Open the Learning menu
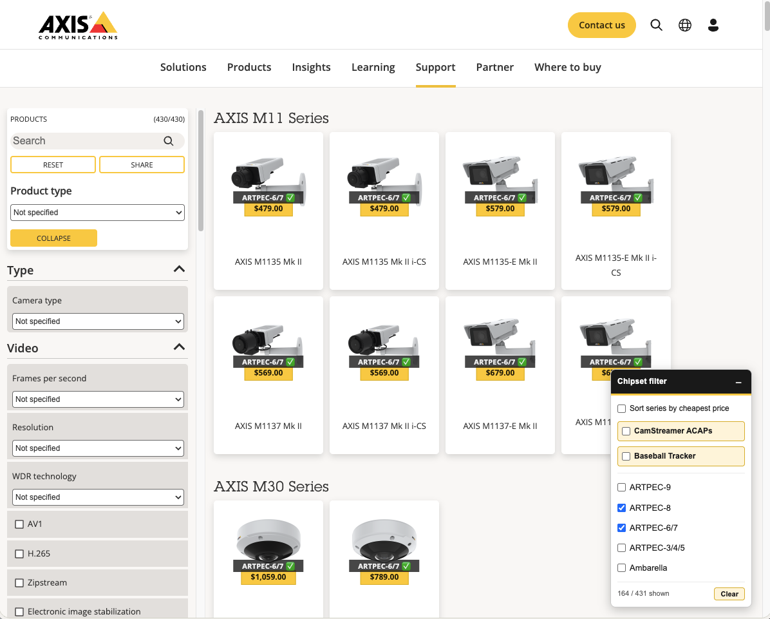This screenshot has height=619, width=770. (373, 67)
